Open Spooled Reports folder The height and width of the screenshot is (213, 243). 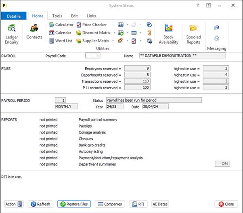(x=193, y=34)
